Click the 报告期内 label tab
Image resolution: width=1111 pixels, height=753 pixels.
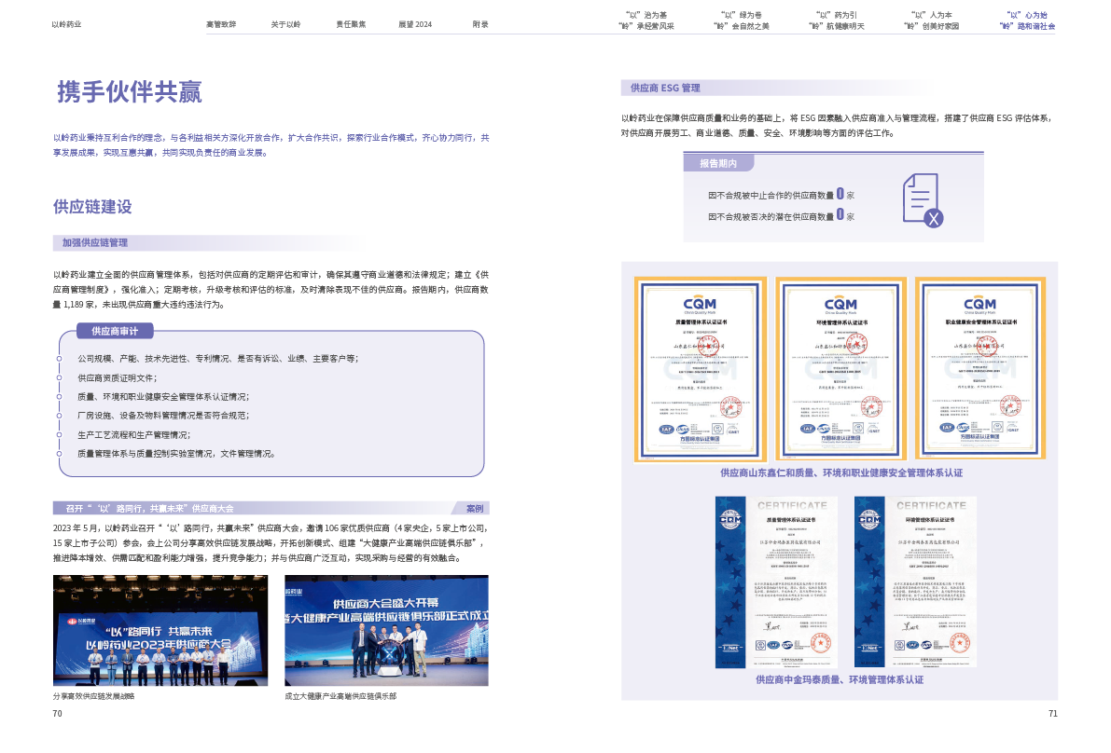pos(718,163)
